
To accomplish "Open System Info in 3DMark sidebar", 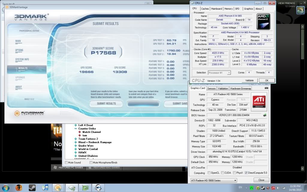I will 22,59.
